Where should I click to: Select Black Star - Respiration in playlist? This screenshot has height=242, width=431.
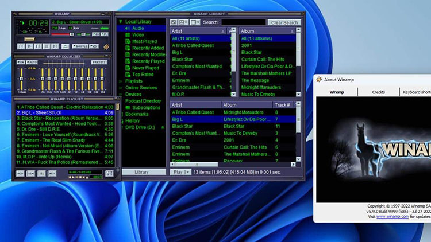pyautogui.click(x=65, y=118)
